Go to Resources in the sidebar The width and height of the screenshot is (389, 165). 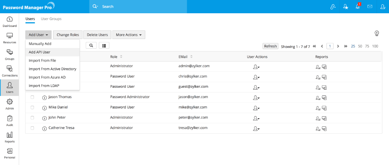point(9,38)
